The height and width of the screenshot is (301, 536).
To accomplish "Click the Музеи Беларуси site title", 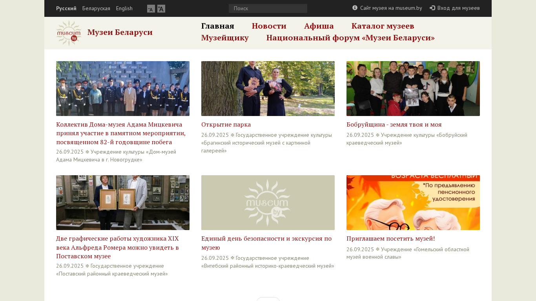I will click(120, 32).
